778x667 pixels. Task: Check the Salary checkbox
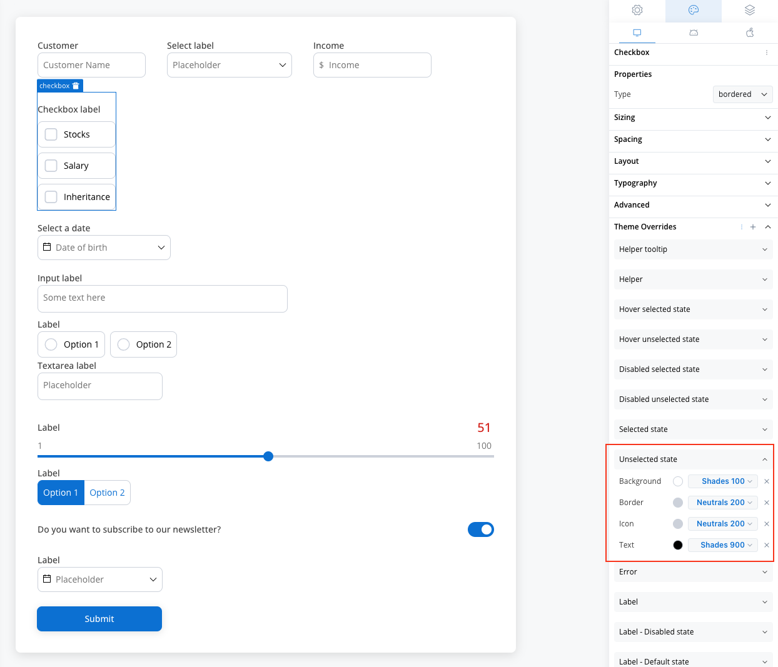(x=51, y=166)
